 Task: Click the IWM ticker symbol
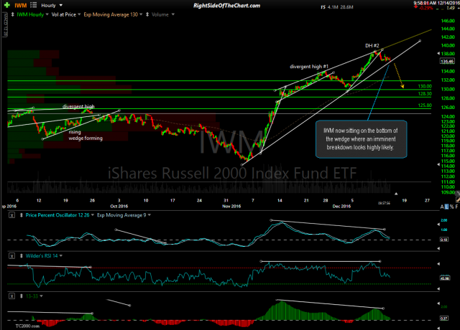21,5
